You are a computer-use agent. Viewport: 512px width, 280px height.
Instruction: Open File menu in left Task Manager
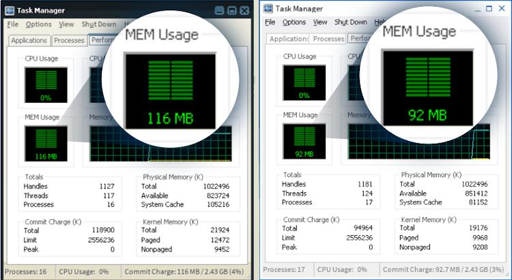pyautogui.click(x=13, y=25)
